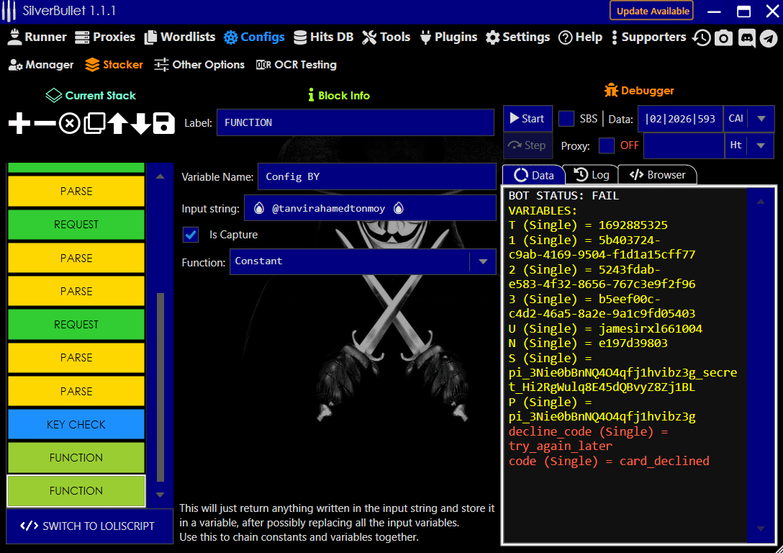Click the debugger Data input field
Image resolution: width=783 pixels, height=553 pixels.
pyautogui.click(x=681, y=119)
